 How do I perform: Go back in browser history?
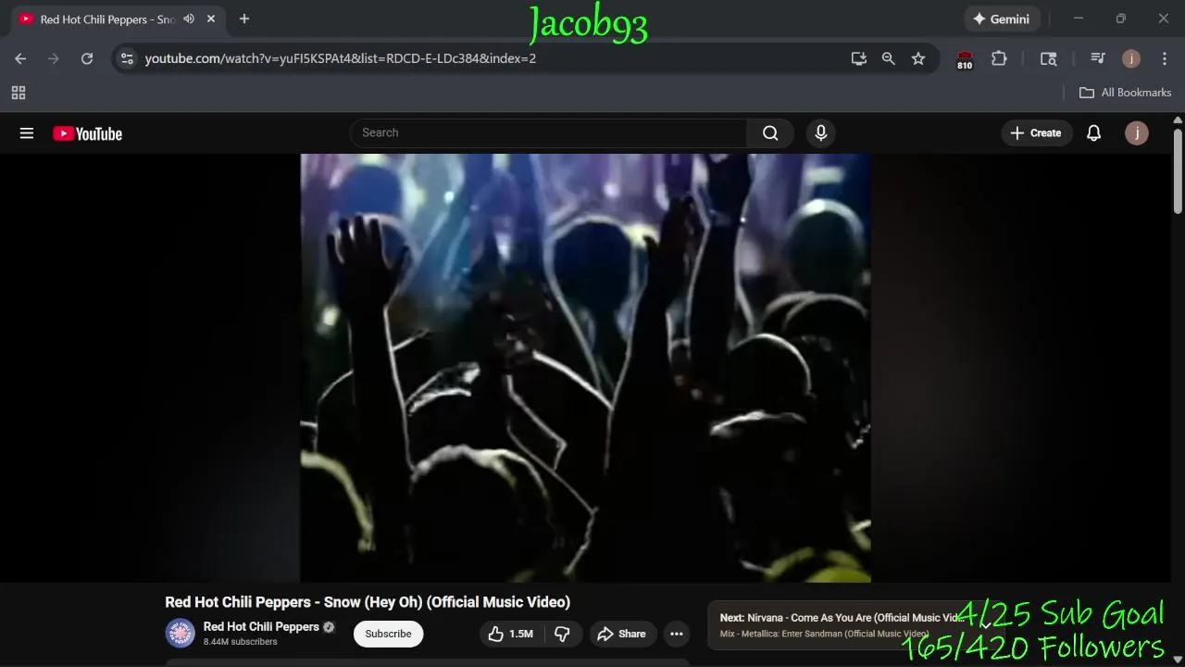(20, 58)
